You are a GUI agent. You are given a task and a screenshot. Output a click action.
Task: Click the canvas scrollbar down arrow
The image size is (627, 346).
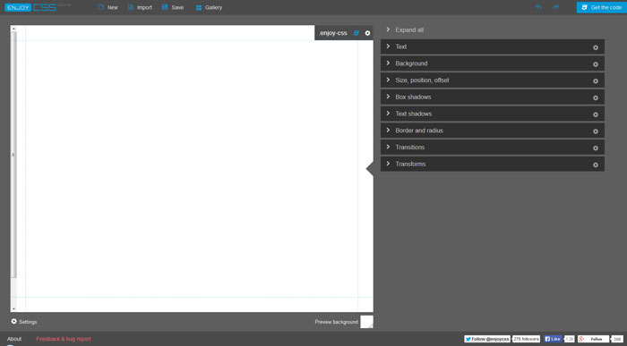[x=13, y=308]
